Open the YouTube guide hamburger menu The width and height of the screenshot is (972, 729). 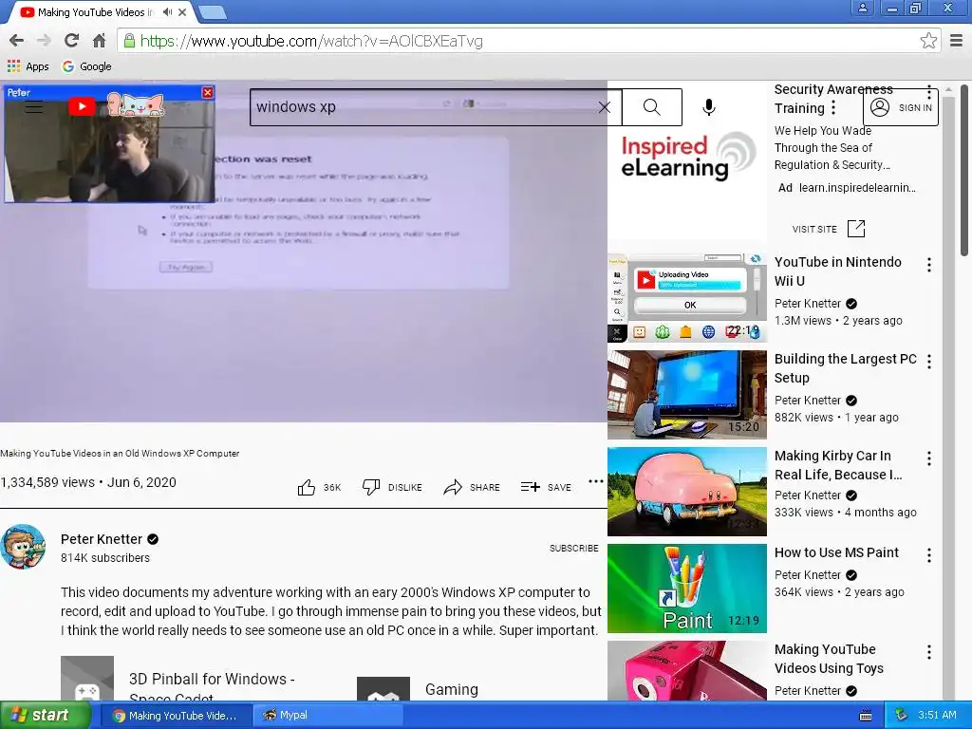pos(34,107)
